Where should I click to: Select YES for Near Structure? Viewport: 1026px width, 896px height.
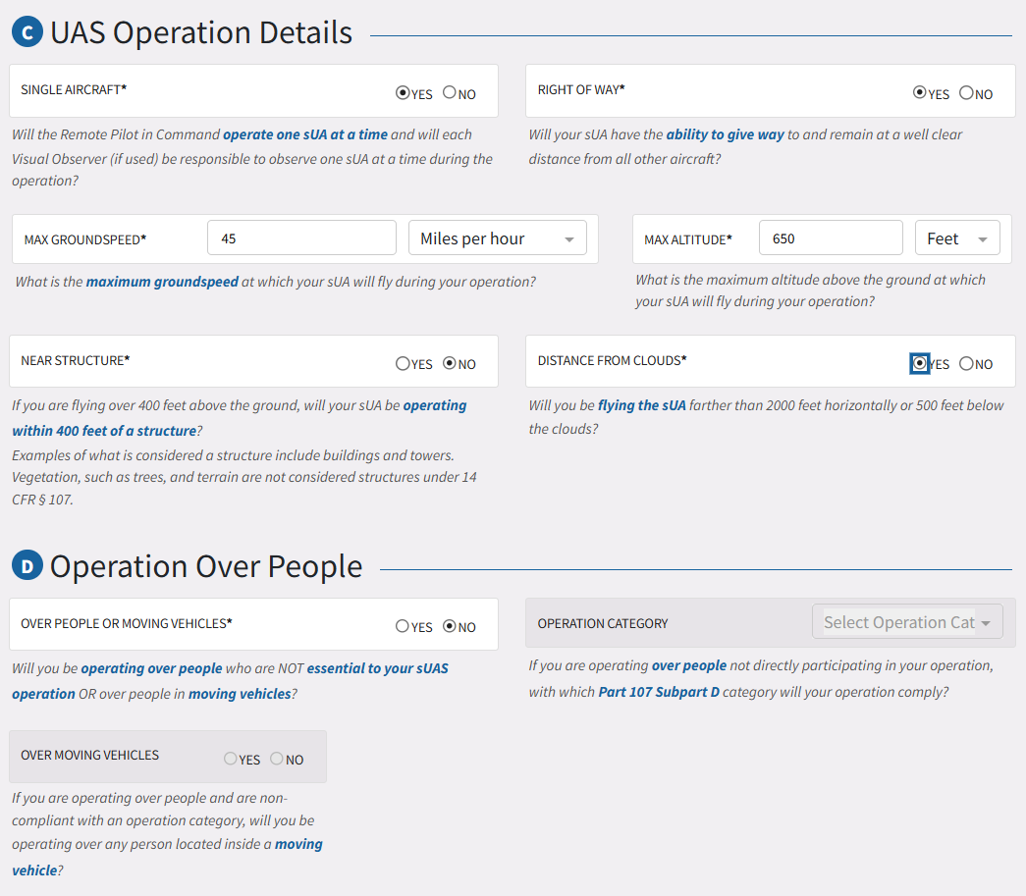403,363
